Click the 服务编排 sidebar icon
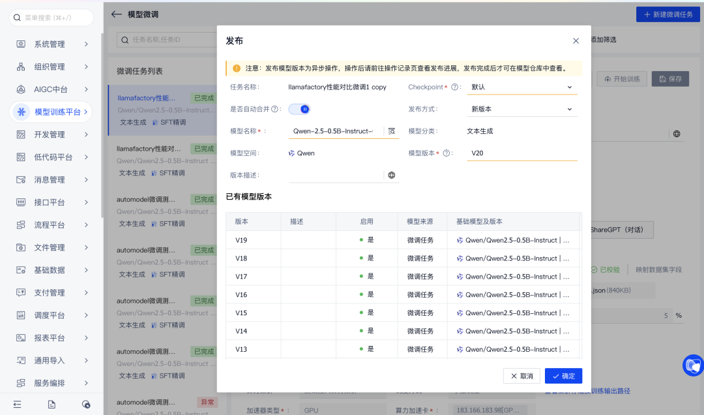The width and height of the screenshot is (704, 415). click(21, 383)
